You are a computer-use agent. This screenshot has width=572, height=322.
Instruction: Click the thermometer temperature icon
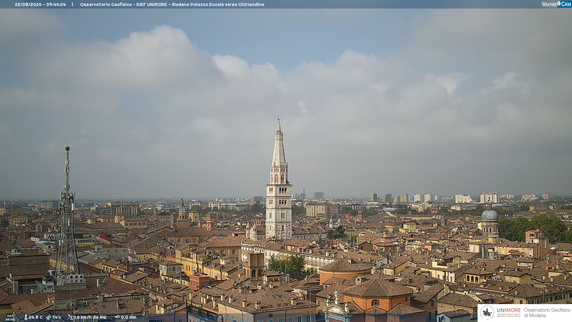[x=26, y=318]
